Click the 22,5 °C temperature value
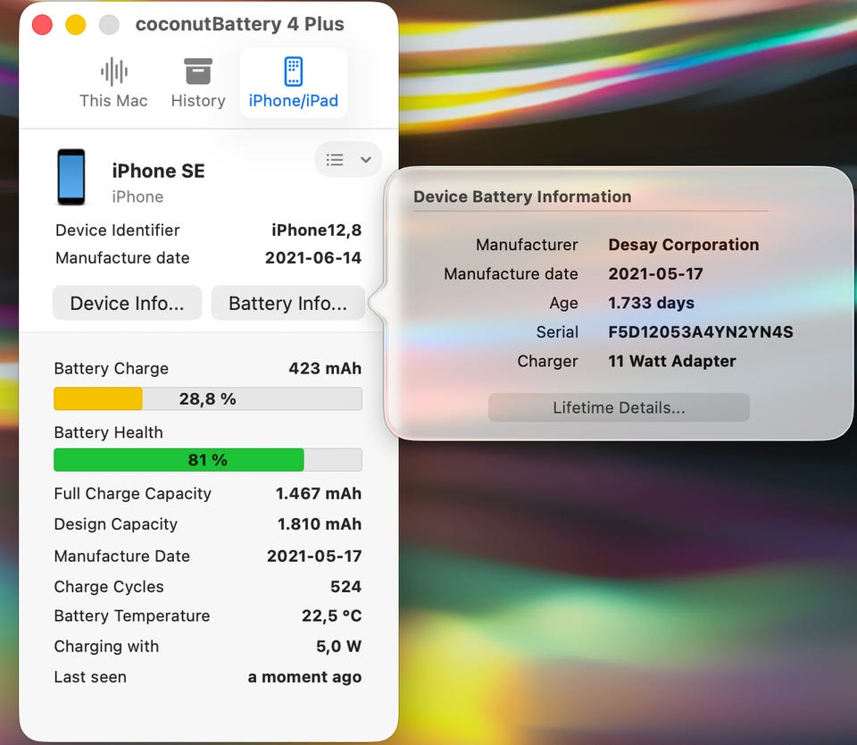Screen dimensions: 857x745 pos(331,615)
